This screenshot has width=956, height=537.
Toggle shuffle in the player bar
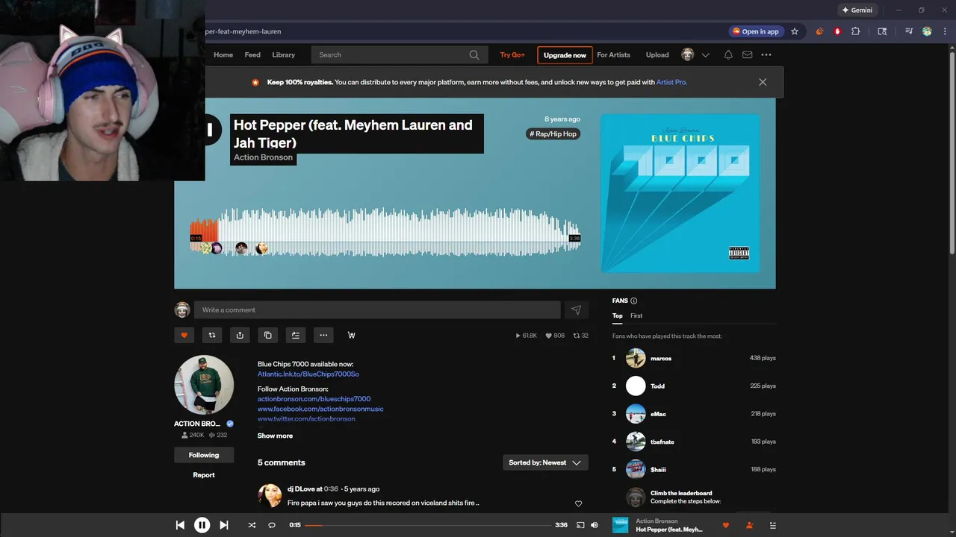point(252,525)
